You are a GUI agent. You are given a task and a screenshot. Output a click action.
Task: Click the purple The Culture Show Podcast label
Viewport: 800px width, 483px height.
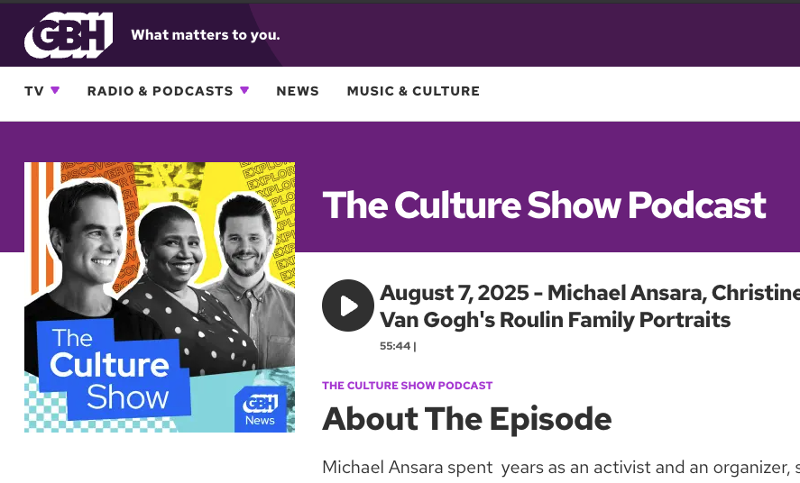(407, 386)
